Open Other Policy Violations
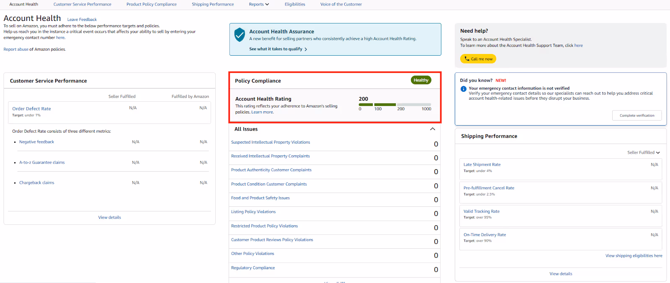 [253, 254]
